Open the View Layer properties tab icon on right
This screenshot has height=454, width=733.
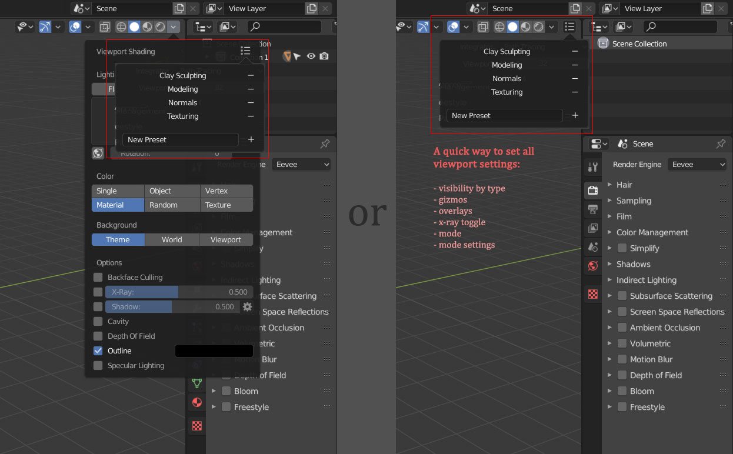[593, 228]
